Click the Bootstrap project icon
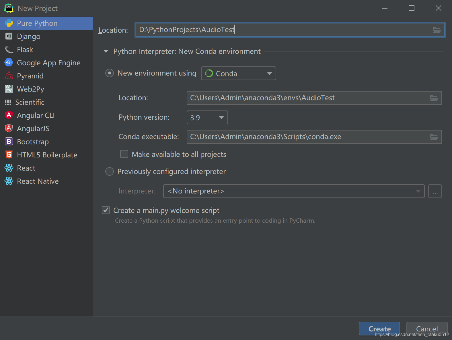The height and width of the screenshot is (340, 452). point(9,141)
